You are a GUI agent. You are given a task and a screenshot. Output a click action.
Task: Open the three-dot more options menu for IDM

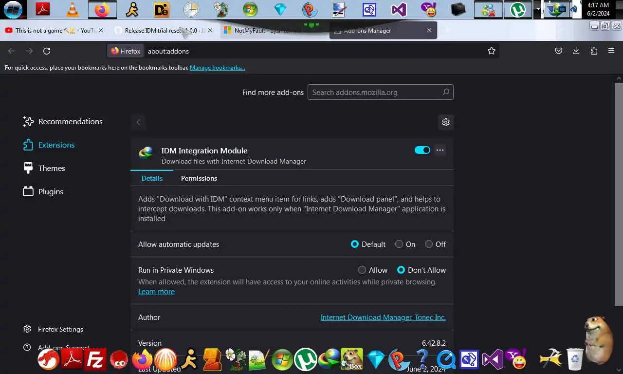point(440,150)
